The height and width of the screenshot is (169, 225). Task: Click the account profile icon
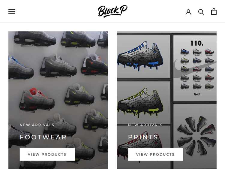coord(188,12)
